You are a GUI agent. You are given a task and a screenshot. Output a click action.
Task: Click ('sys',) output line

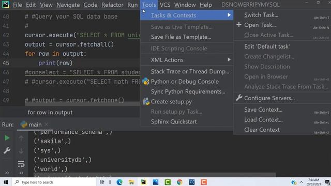point(47,150)
